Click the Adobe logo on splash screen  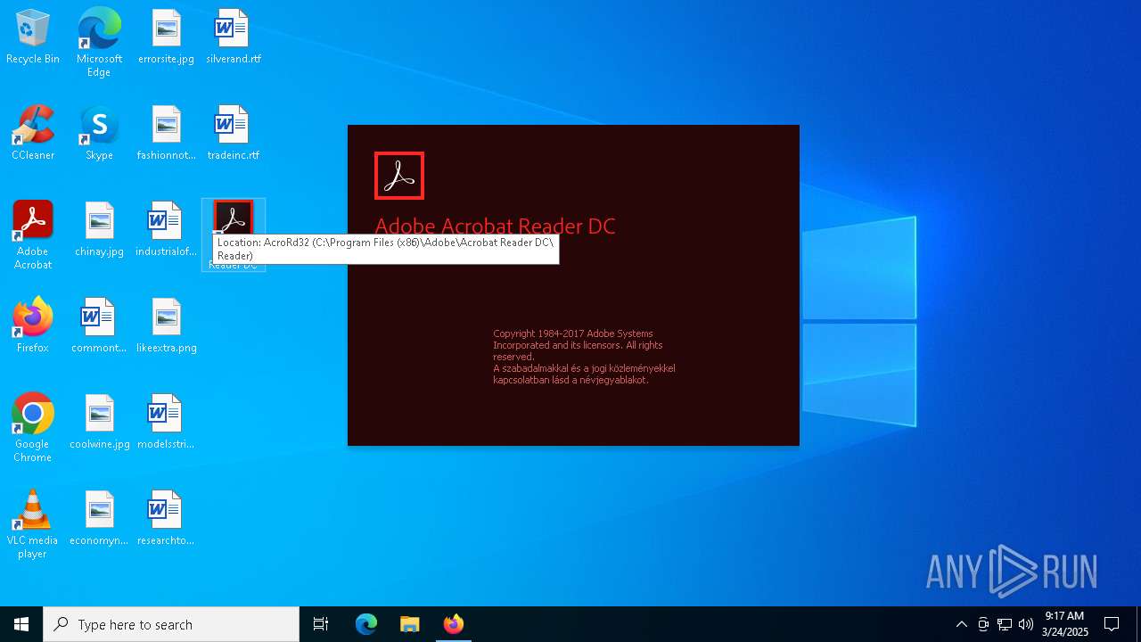point(399,176)
